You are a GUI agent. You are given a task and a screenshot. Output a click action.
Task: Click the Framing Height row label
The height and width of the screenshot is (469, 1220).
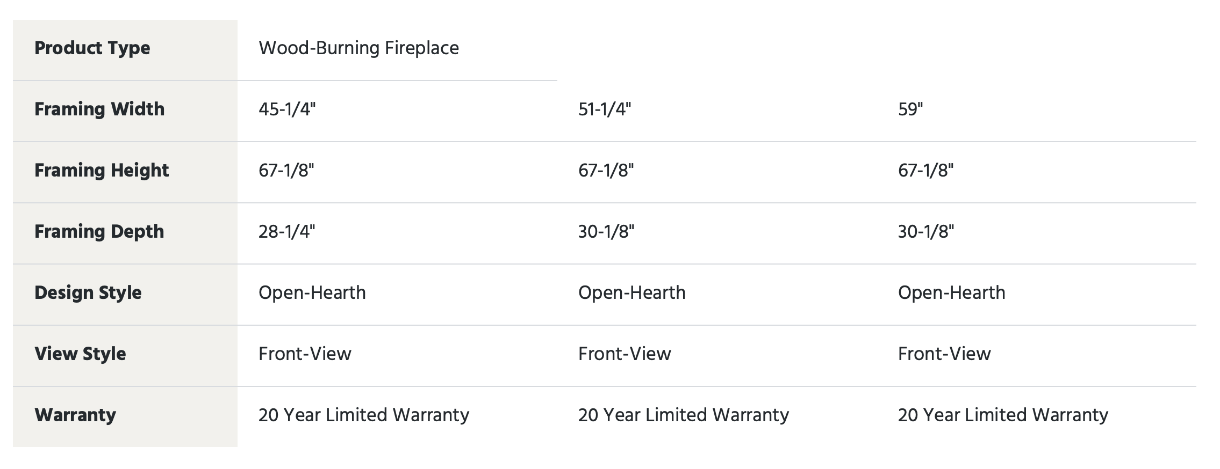pyautogui.click(x=102, y=171)
